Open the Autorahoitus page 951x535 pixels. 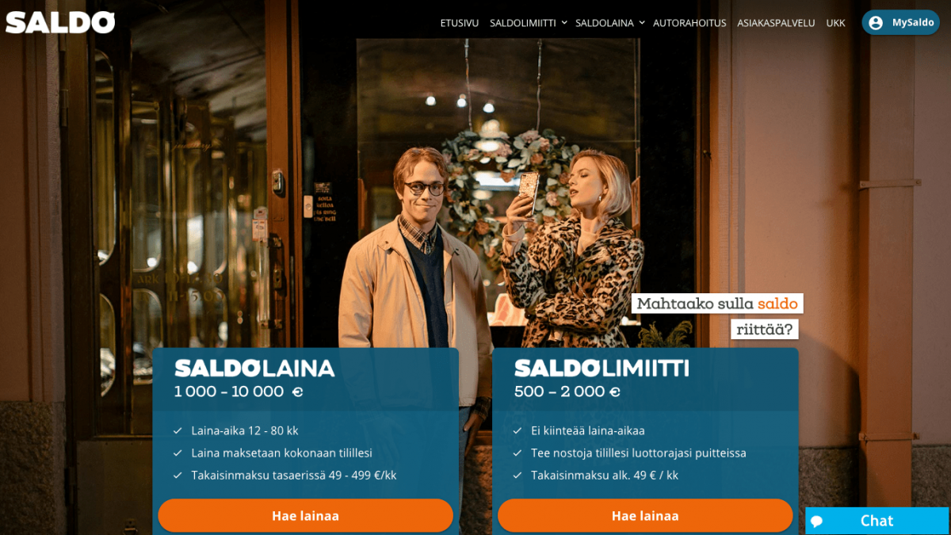click(689, 23)
